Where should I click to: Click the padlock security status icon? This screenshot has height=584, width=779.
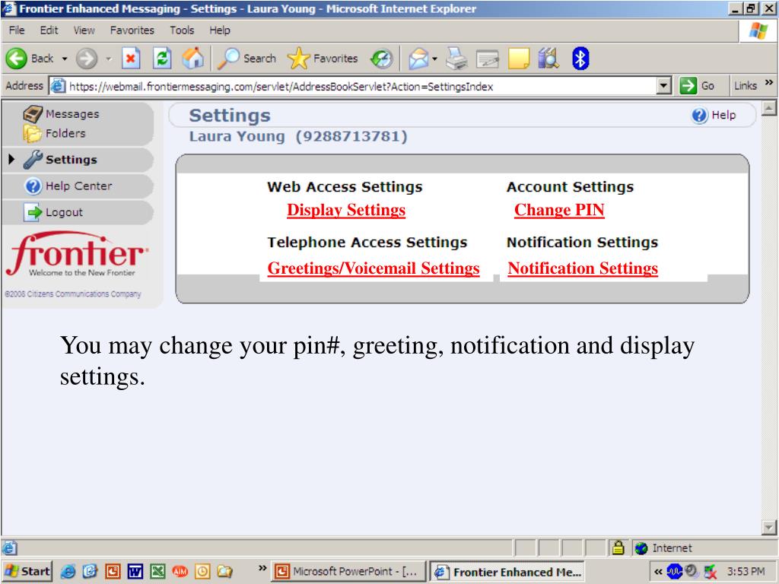(x=618, y=547)
